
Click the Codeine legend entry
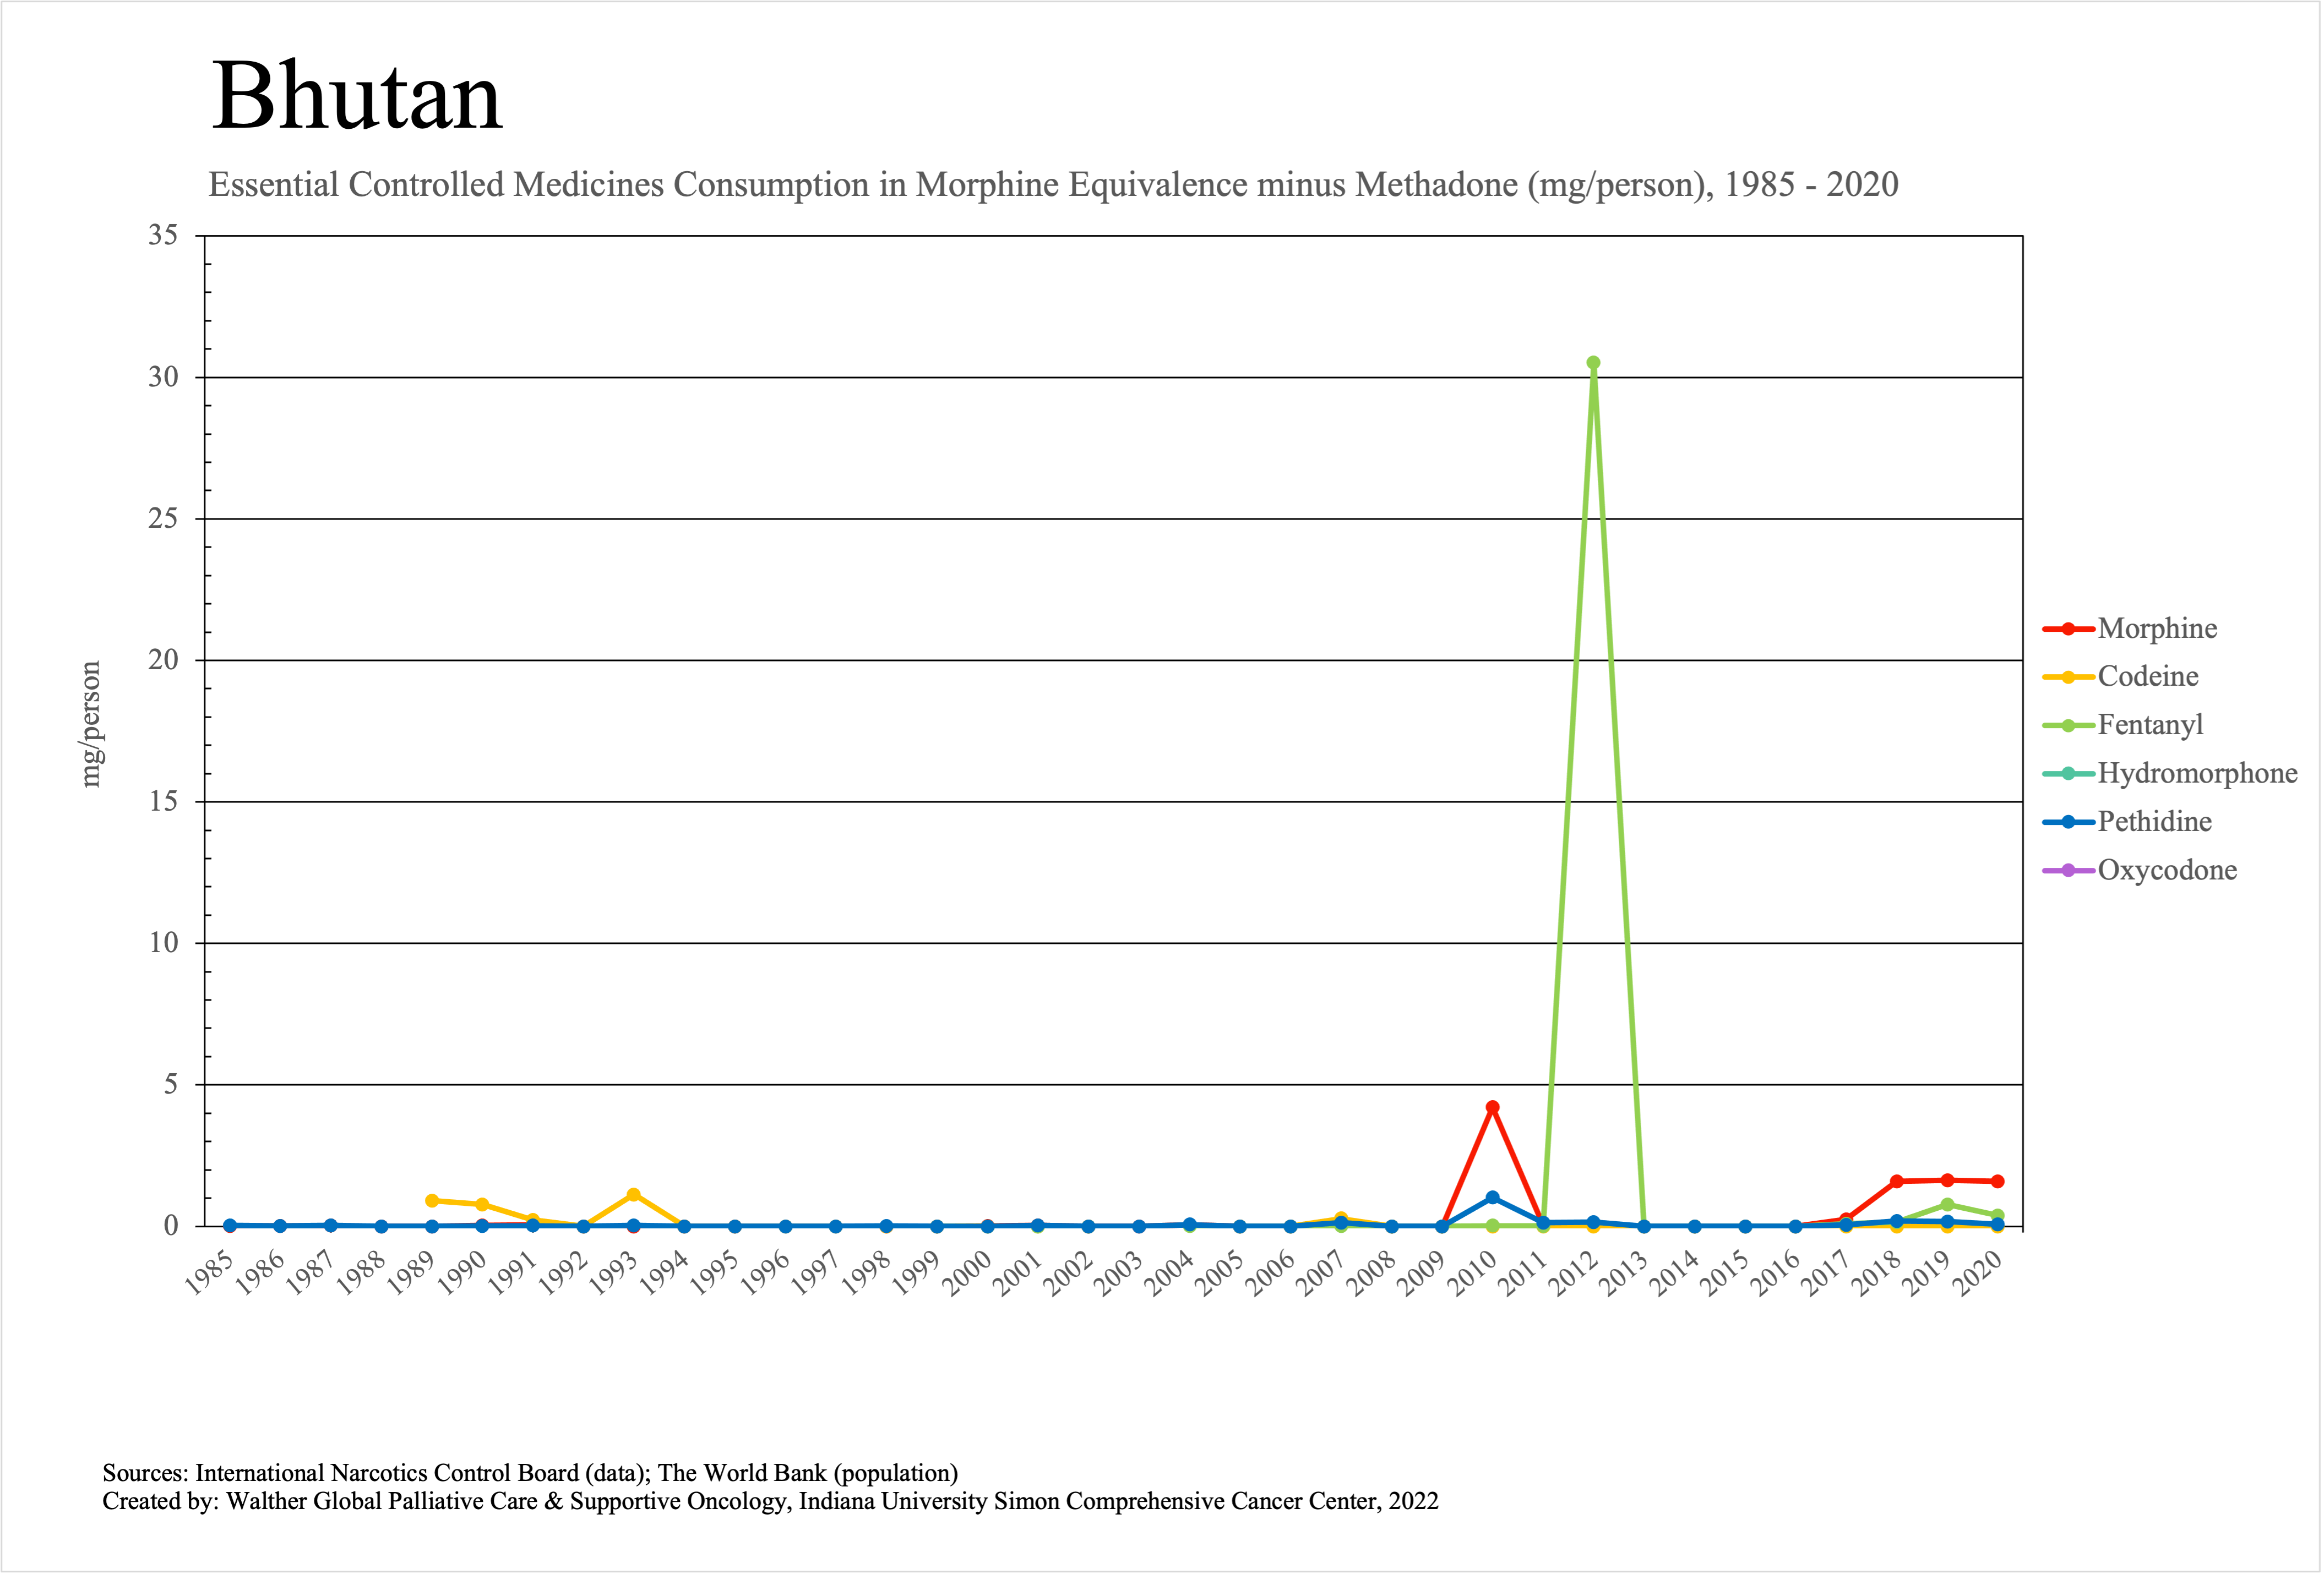tap(2147, 676)
